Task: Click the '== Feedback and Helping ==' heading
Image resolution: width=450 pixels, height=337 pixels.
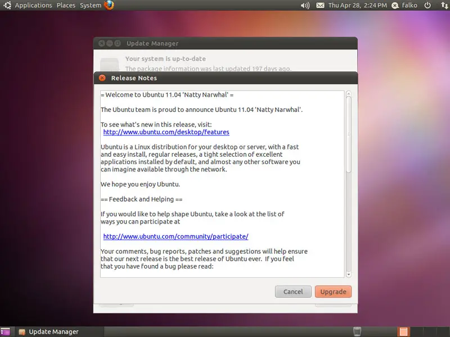Action: [142, 199]
